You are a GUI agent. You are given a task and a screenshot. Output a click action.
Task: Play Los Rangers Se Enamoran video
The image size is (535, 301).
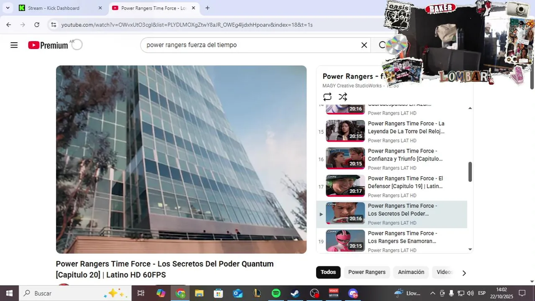(392, 241)
